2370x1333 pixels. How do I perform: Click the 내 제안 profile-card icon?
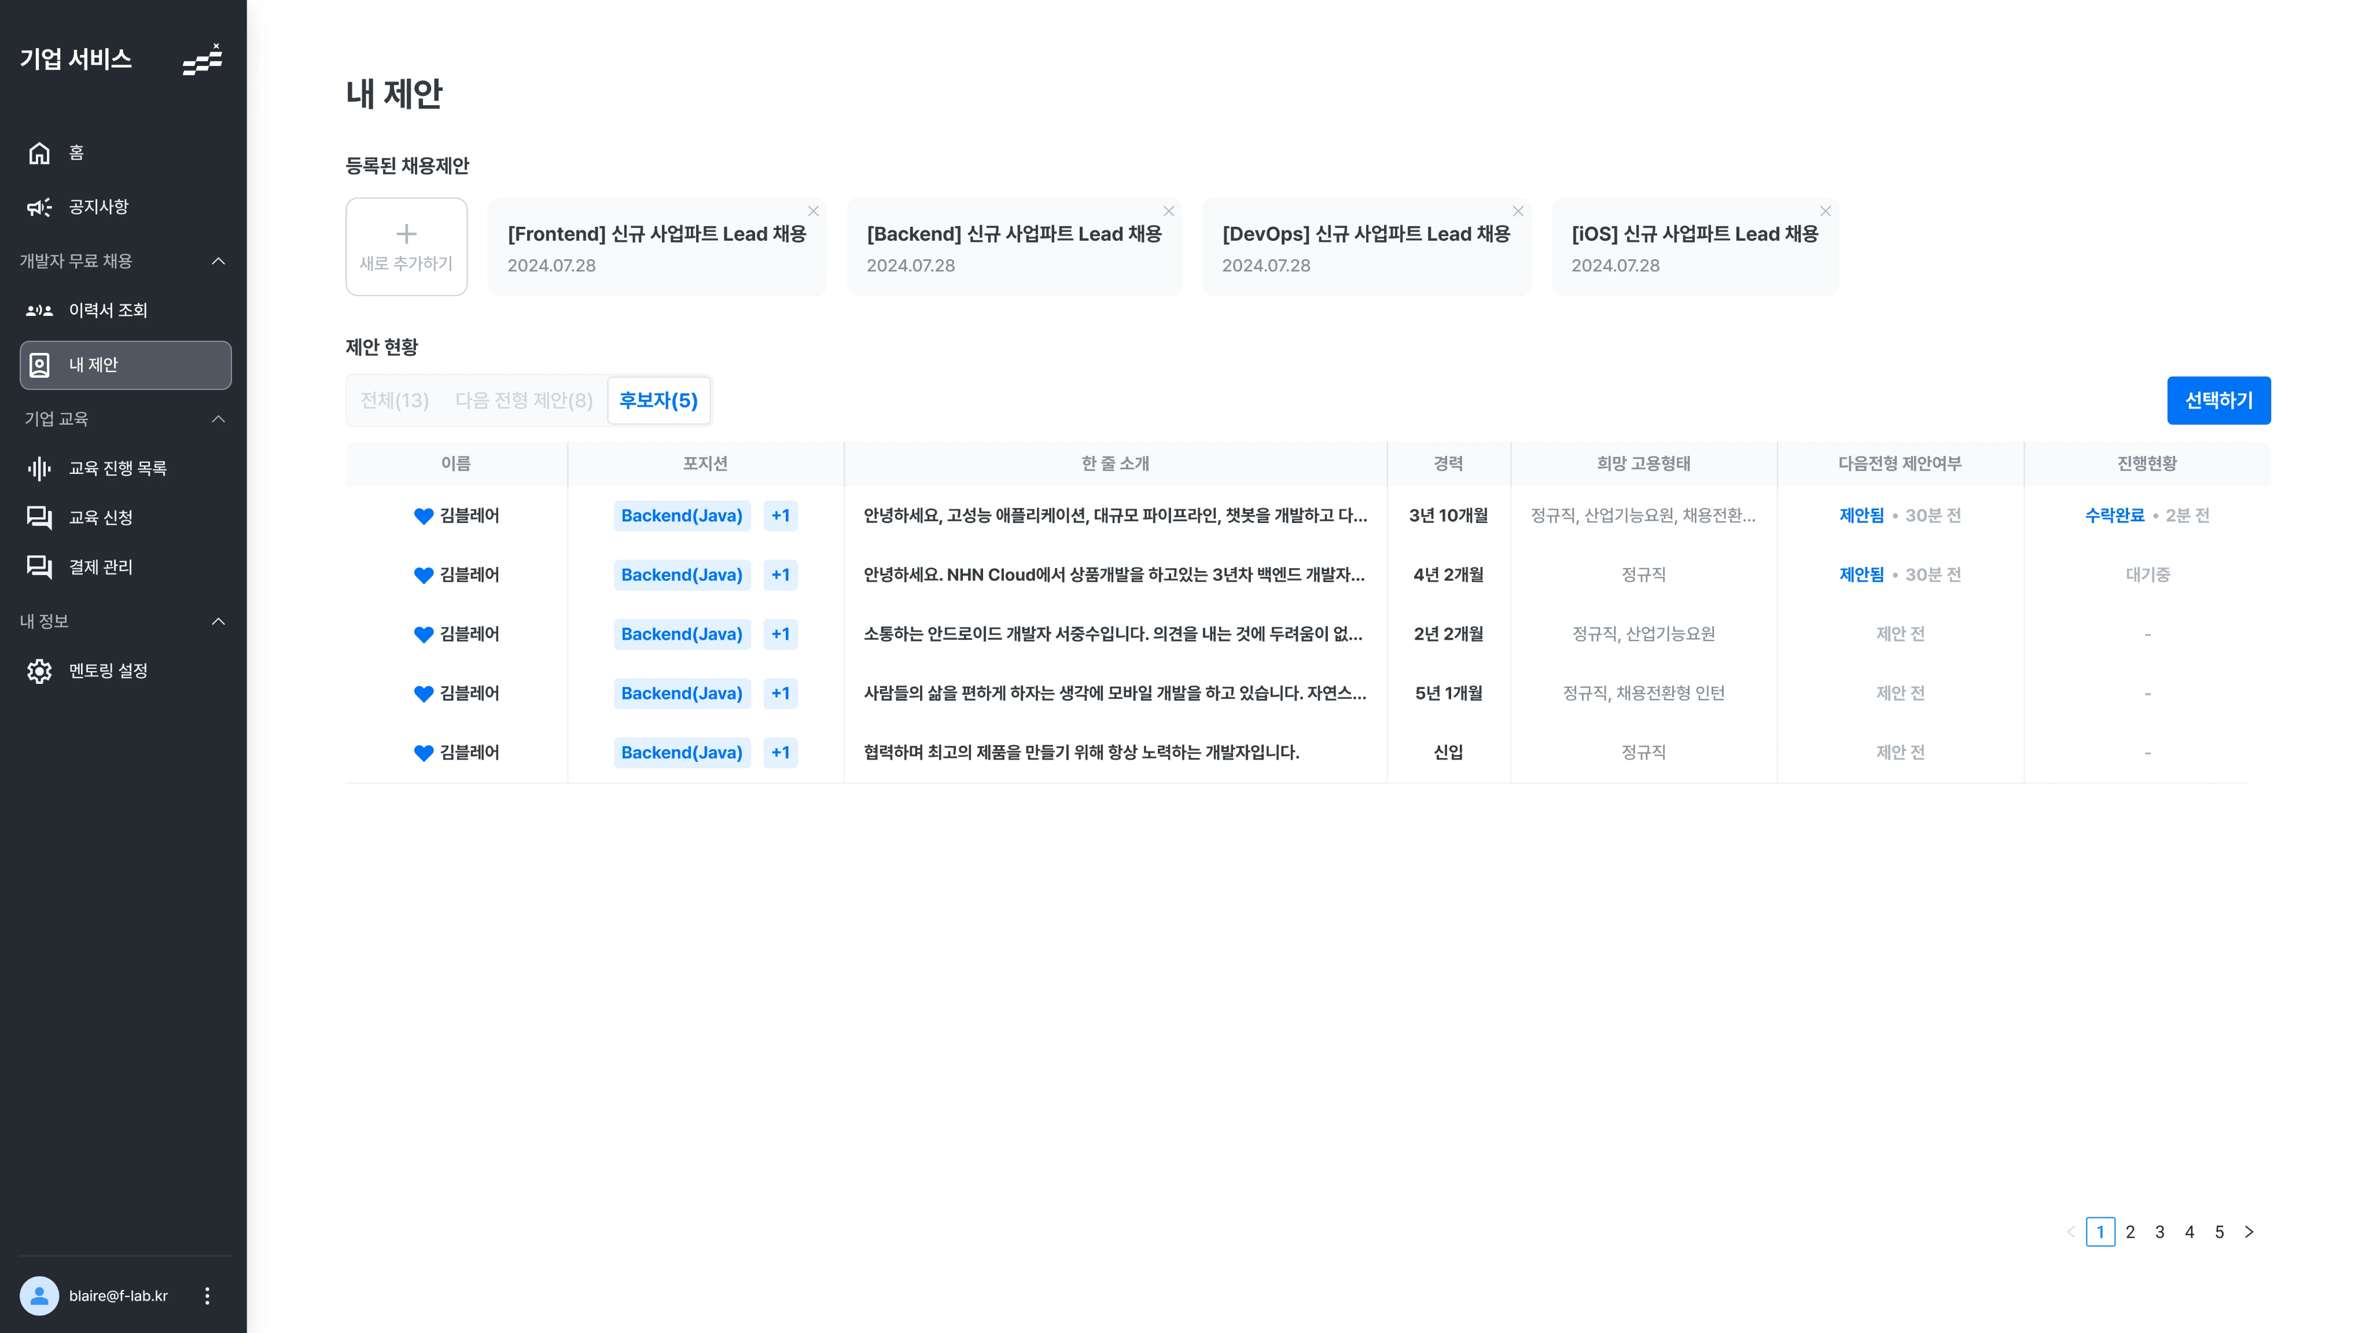click(x=39, y=365)
